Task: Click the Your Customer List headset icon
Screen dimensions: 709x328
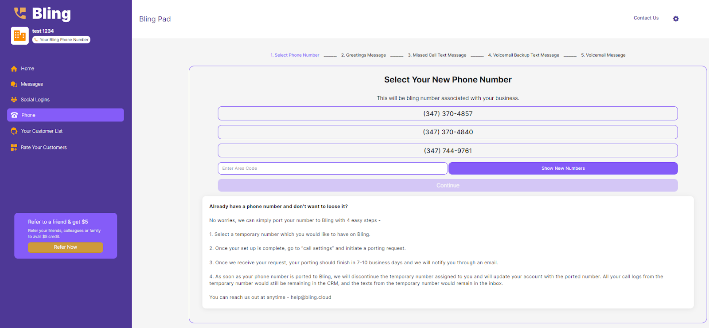Action: click(14, 131)
